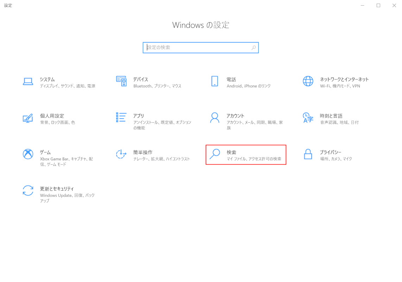402x282 pixels.
Task: Open the システム monitor icon
Action: [28, 81]
